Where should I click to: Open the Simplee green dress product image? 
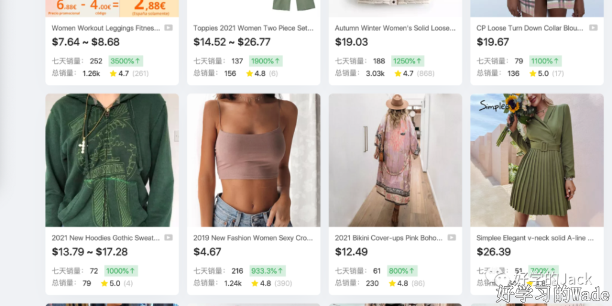(x=537, y=160)
